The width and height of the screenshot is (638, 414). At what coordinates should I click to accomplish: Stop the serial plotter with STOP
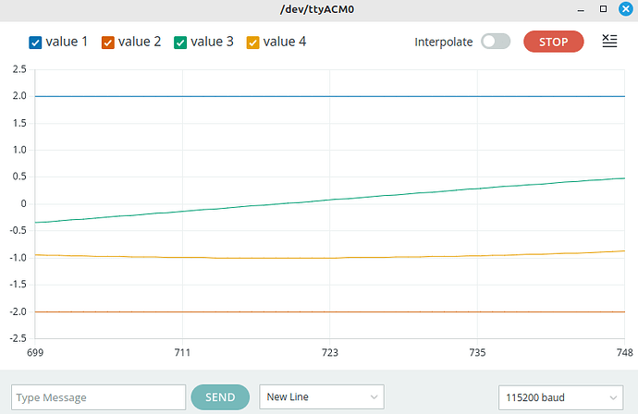553,42
